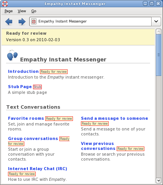Open the Page menu
This screenshot has width=163, height=185.
(x=8, y=11)
